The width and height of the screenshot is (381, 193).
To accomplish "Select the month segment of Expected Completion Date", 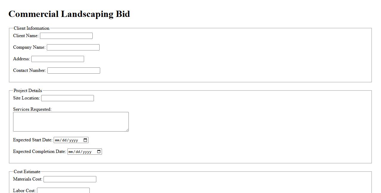I will tap(71, 152).
